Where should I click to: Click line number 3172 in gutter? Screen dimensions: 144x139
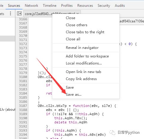click(23, 44)
